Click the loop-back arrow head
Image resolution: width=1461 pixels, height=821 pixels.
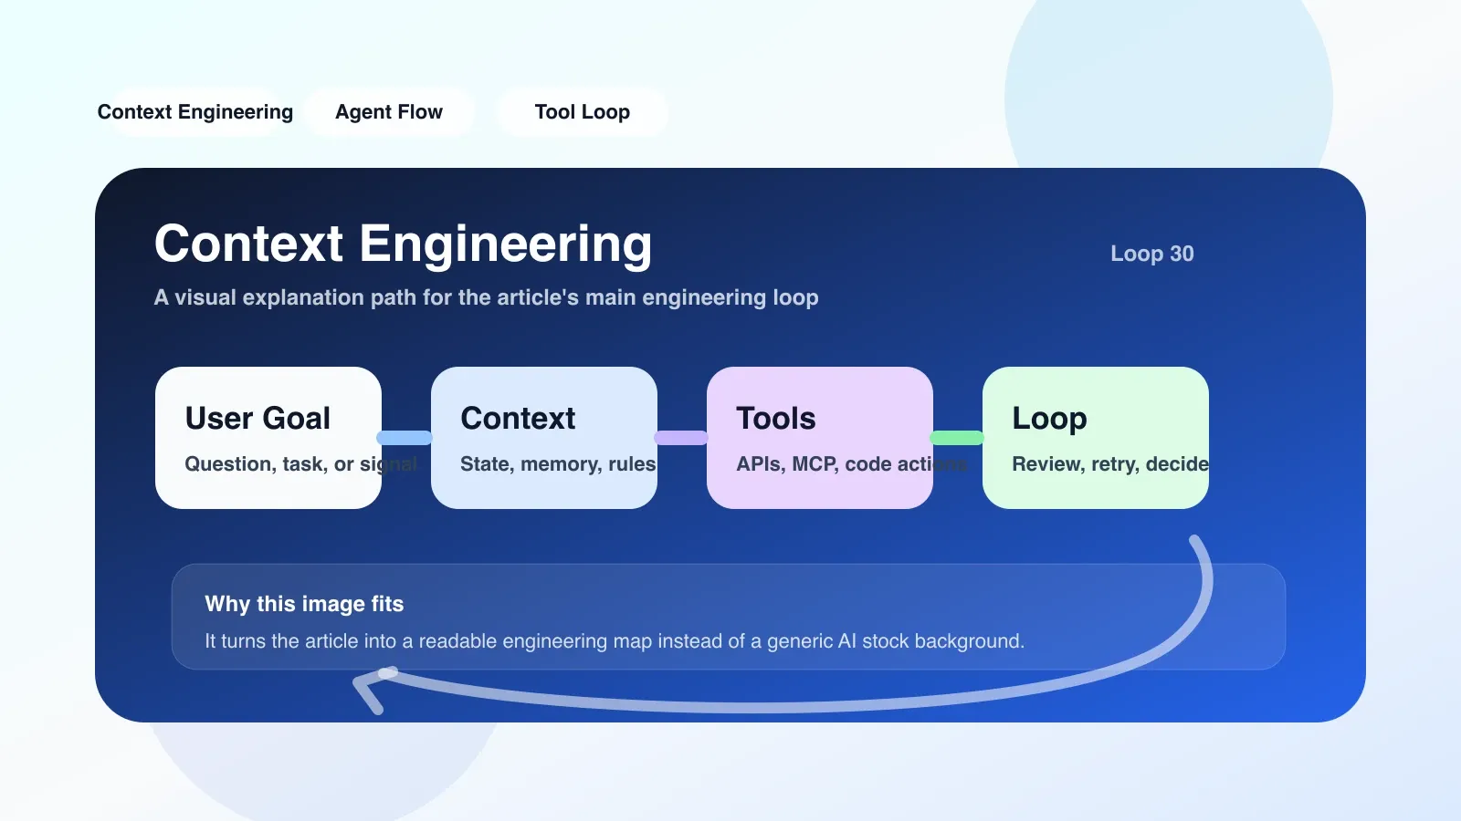tap(374, 689)
